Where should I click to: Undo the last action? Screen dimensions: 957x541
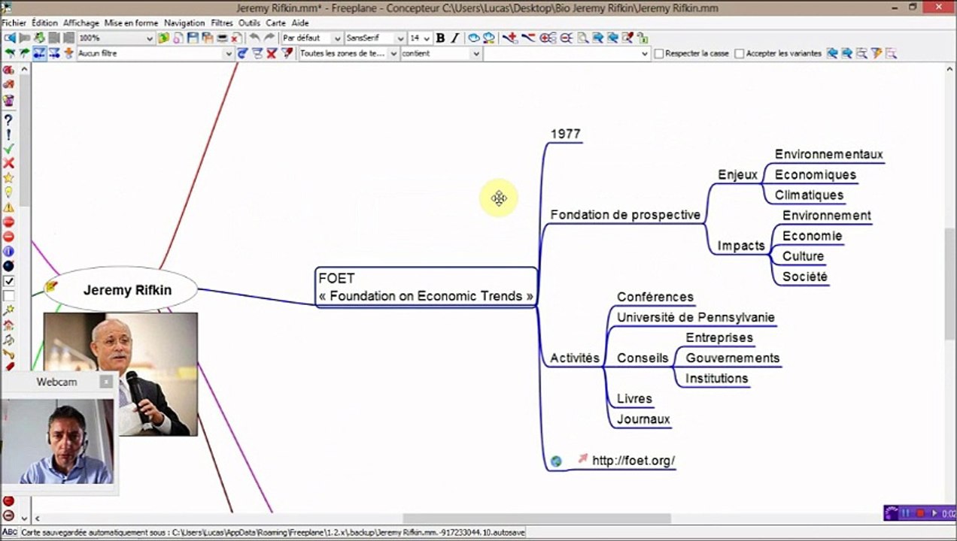pos(254,38)
